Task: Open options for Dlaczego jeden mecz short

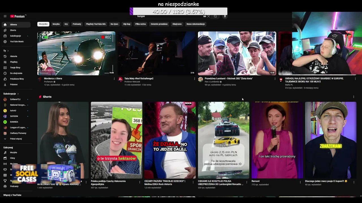Action: click(354, 182)
